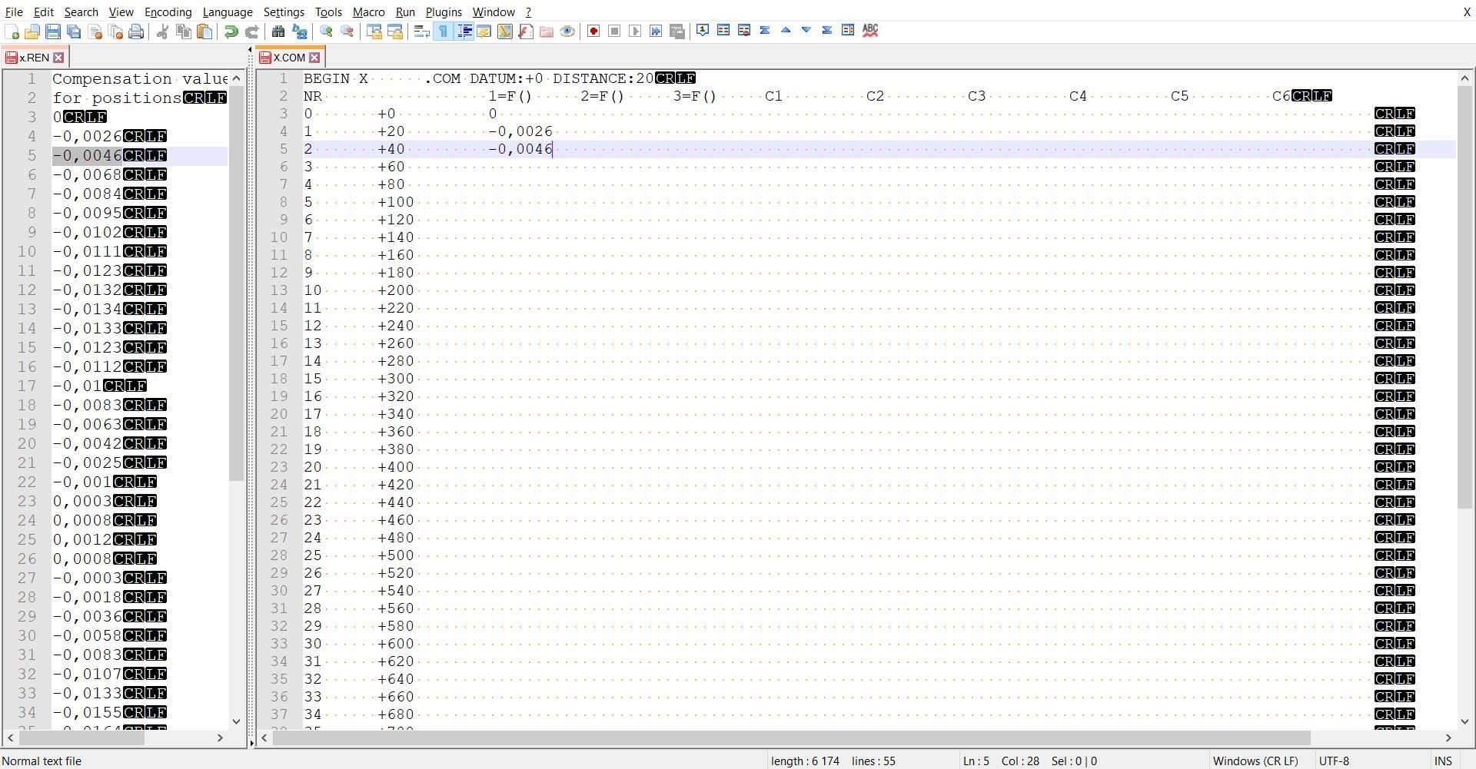Image resolution: width=1476 pixels, height=769 pixels.
Task: Open the Plugins menu
Action: [x=444, y=12]
